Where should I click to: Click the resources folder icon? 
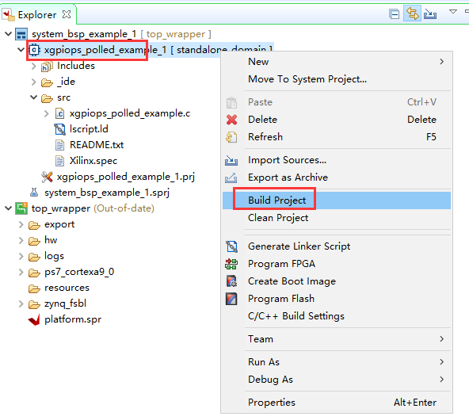click(x=34, y=288)
